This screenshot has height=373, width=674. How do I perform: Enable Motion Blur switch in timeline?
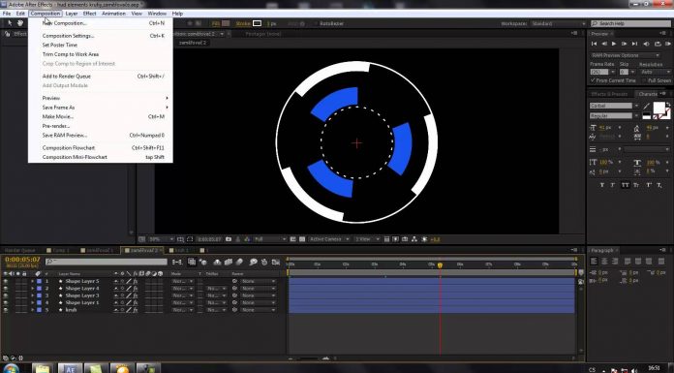point(239,262)
